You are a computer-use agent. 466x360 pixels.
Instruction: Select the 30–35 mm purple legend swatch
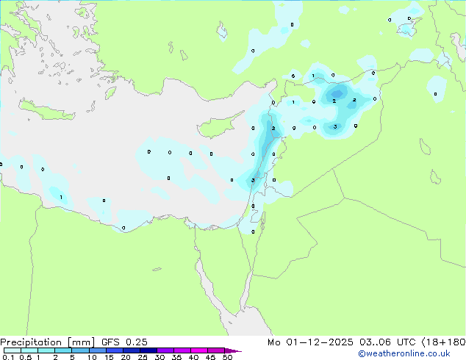coord(165,350)
